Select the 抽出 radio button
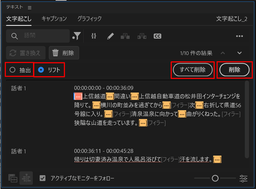256x189 pixels. pyautogui.click(x=12, y=70)
